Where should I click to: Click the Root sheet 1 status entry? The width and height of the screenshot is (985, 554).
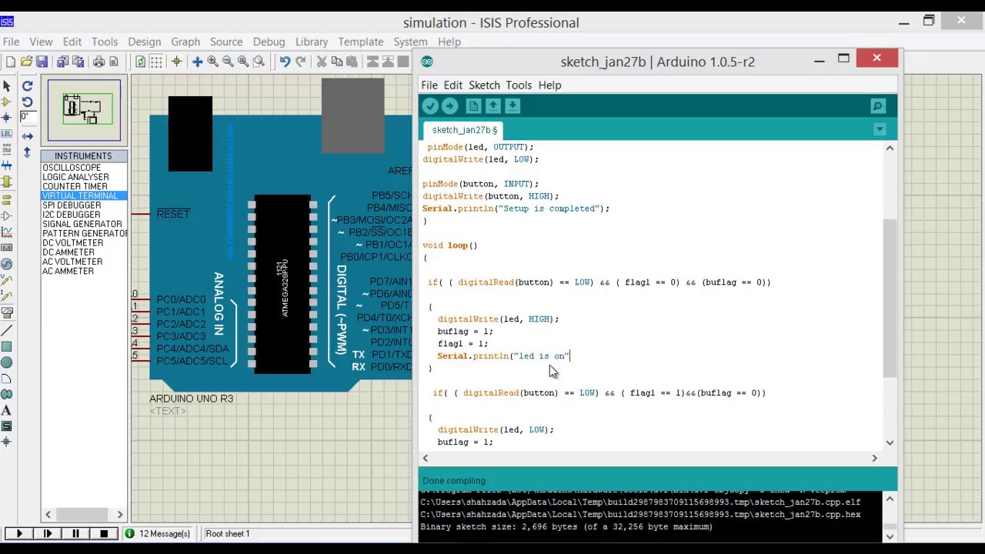point(227,534)
